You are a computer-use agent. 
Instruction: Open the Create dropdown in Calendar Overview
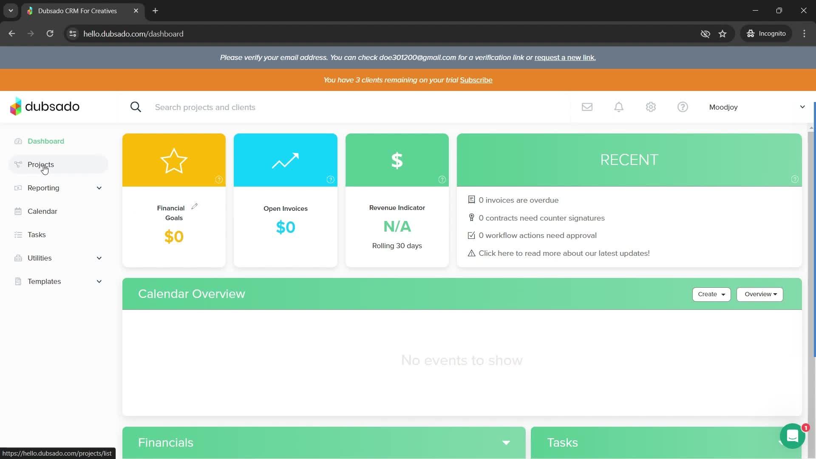[711, 294]
